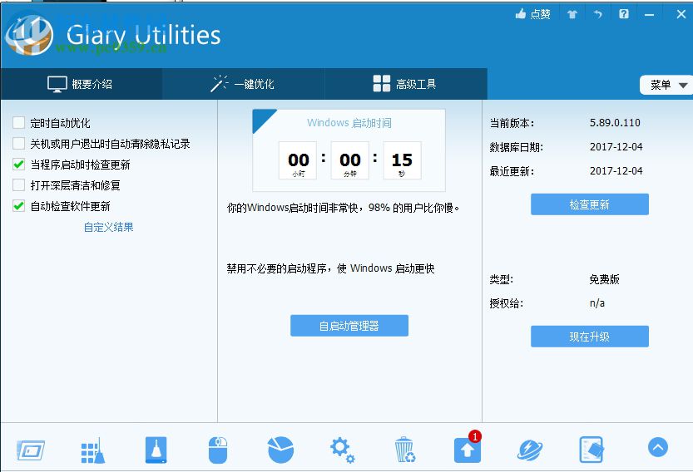Enable 定时自动优化 checkbox
The image size is (693, 472).
click(18, 123)
